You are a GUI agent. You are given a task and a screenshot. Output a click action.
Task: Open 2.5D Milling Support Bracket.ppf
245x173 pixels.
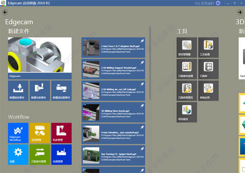point(113,69)
